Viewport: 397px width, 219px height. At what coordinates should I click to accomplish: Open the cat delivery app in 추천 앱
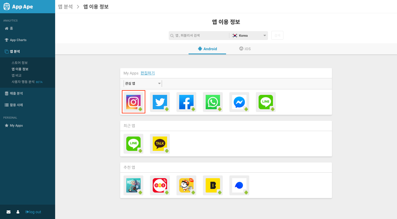[186, 185]
